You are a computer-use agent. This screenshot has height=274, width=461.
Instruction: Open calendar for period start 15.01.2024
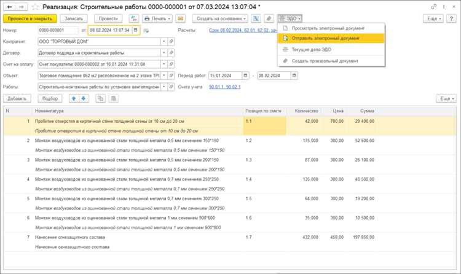[x=245, y=76]
